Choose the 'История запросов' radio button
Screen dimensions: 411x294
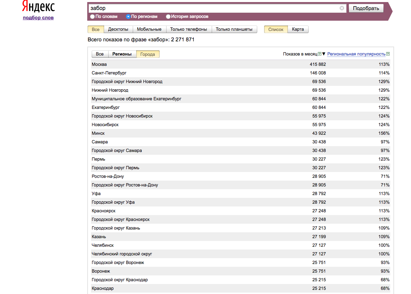168,17
